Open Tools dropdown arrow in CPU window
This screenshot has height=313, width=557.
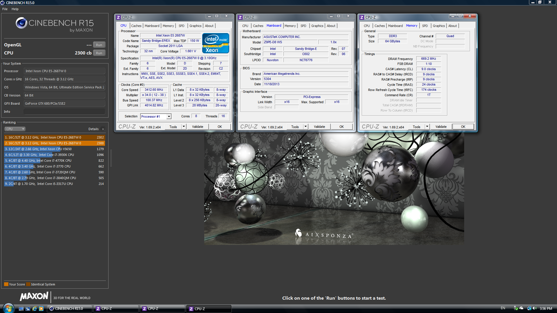(x=184, y=127)
